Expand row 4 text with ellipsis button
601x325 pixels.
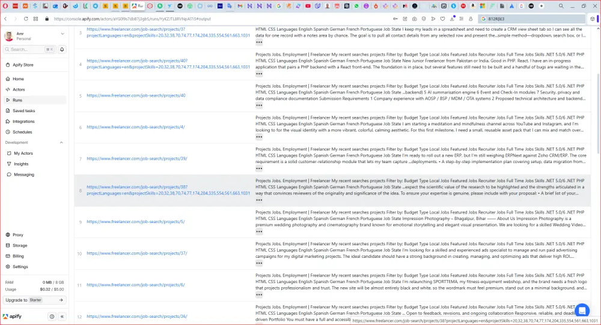coord(259,74)
